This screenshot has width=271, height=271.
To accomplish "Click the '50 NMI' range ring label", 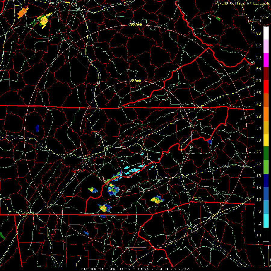I will pyautogui.click(x=135, y=80).
